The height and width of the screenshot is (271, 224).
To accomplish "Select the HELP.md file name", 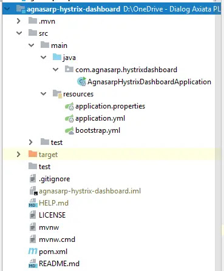I will 53,203.
